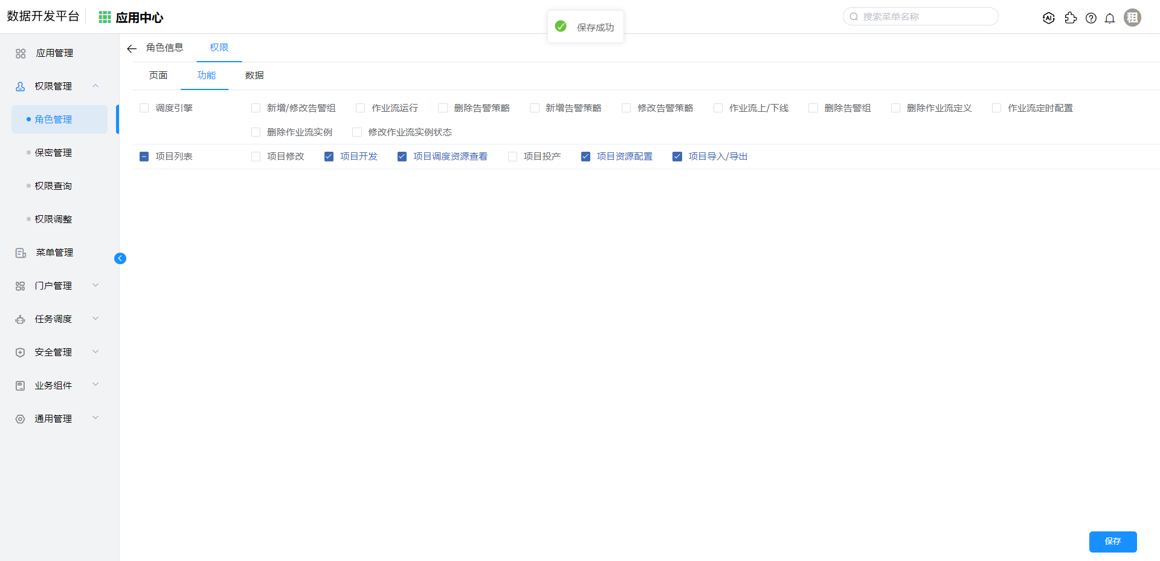This screenshot has height=561, width=1160.
Task: Click the back arrow beside 角色信息
Action: pyautogui.click(x=132, y=48)
